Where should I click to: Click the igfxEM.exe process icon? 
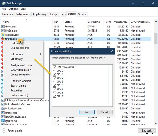coord(3,121)
